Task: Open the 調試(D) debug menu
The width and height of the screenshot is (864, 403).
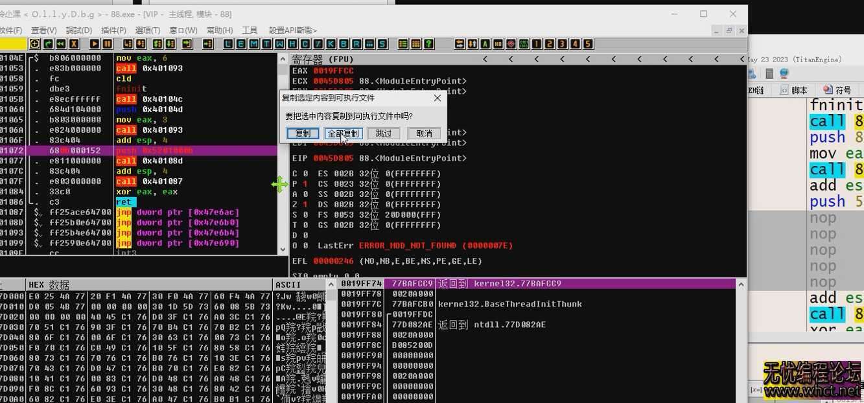Action: 78,30
